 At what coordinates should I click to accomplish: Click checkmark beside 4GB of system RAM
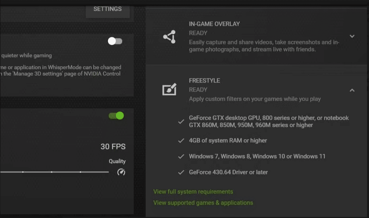[181, 141]
